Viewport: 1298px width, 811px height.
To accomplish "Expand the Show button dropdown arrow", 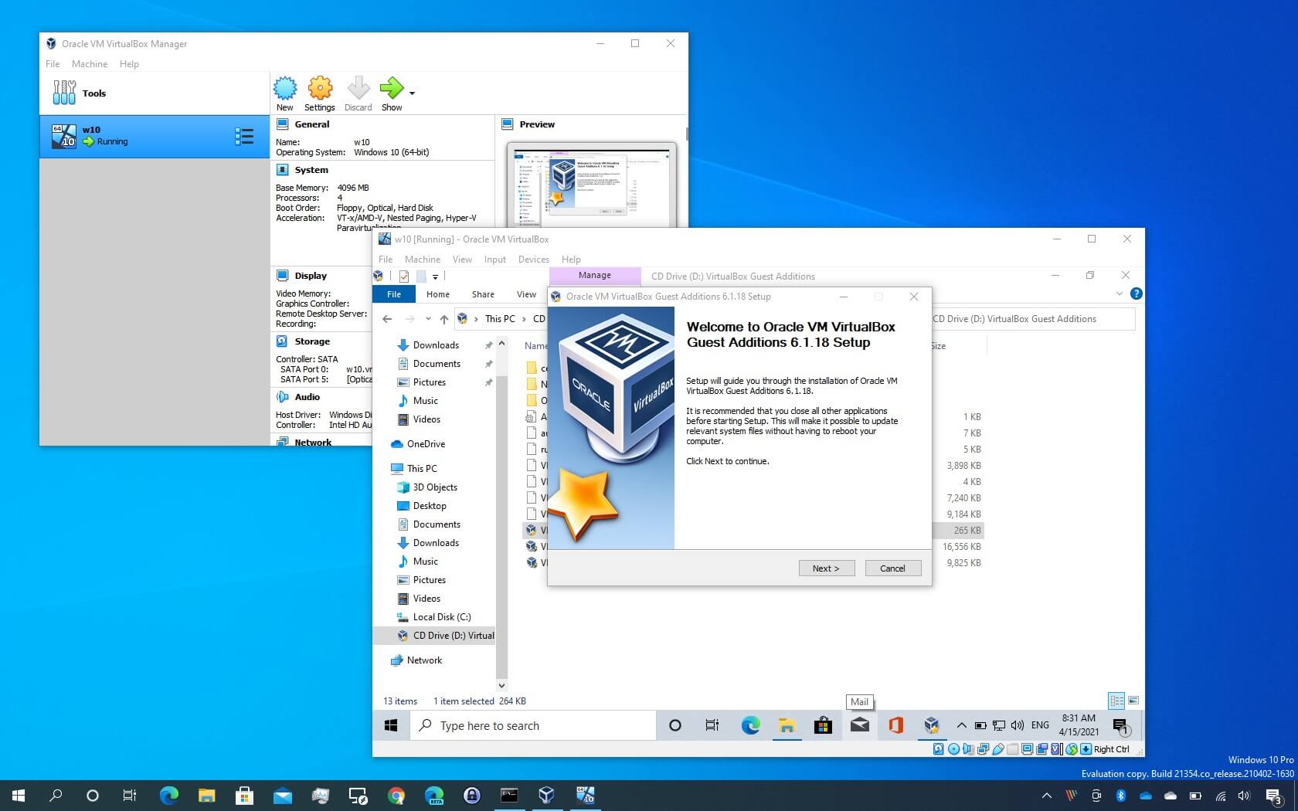I will 412,93.
